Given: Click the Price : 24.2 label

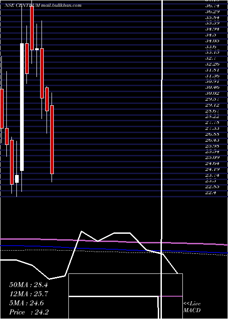Looking at the screenshot, I should [29, 312].
